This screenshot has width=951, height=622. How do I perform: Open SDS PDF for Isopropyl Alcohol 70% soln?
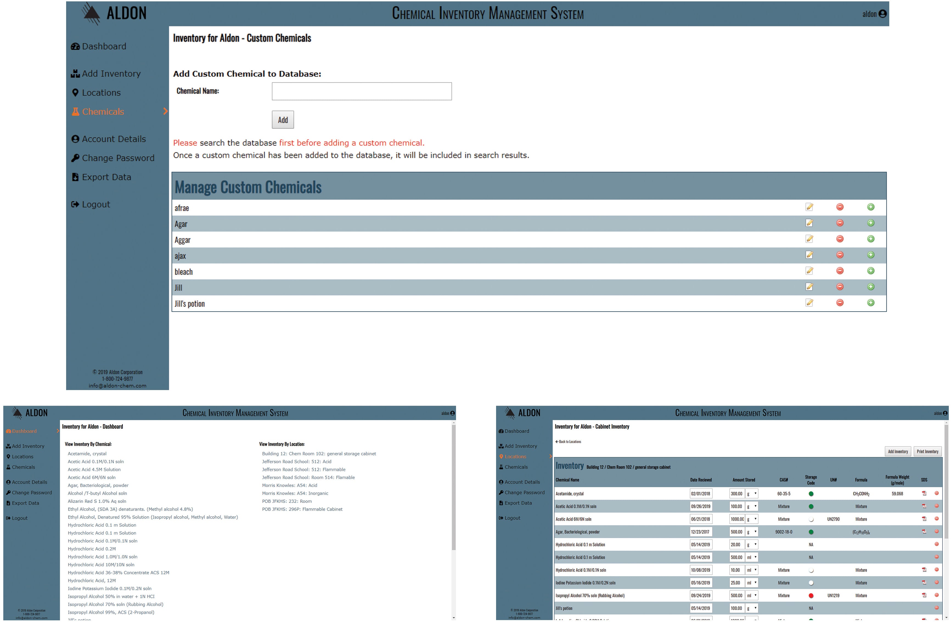click(924, 595)
